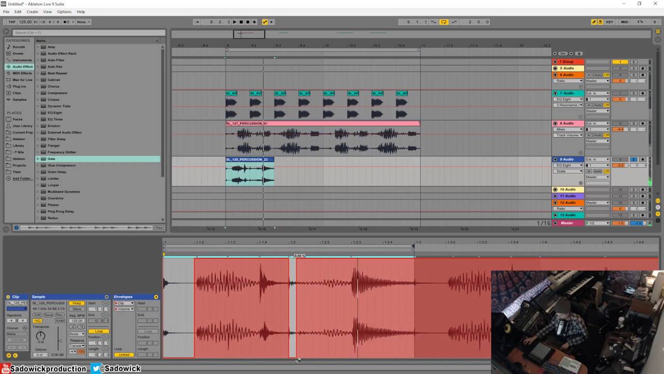This screenshot has height=374, width=664.
Task: Click the sample Edit button
Action: point(37,315)
